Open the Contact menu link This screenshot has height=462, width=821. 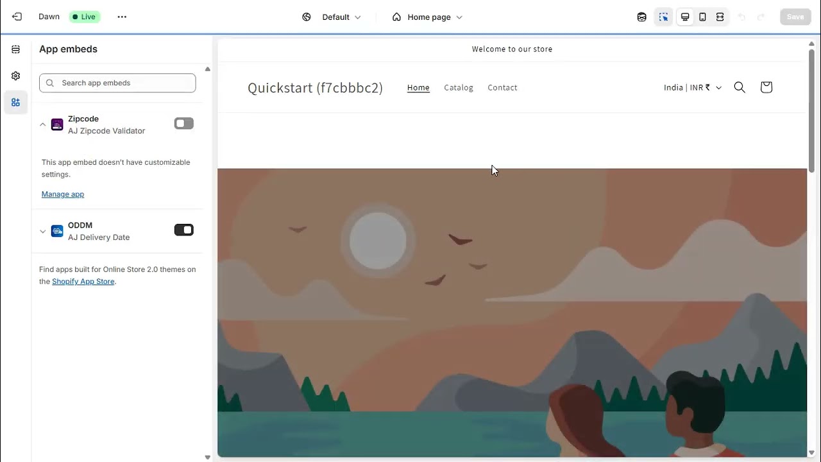point(502,87)
